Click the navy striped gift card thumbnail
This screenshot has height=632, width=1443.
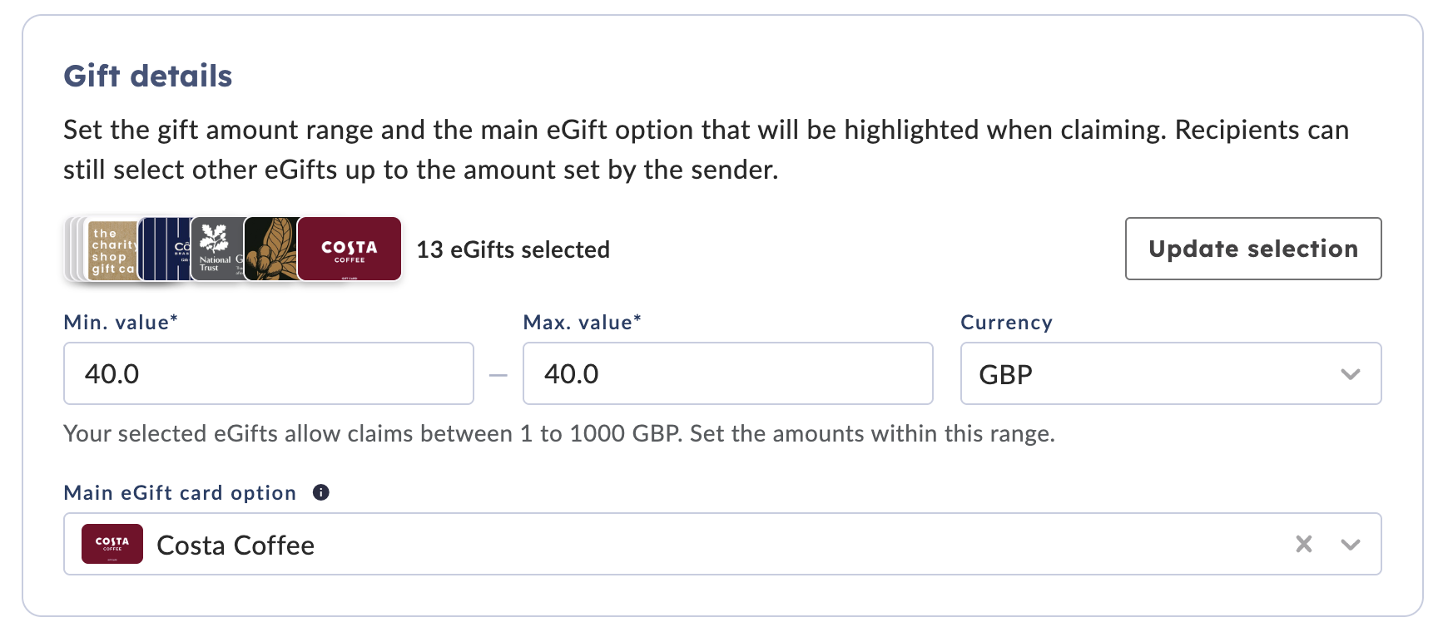(x=165, y=249)
